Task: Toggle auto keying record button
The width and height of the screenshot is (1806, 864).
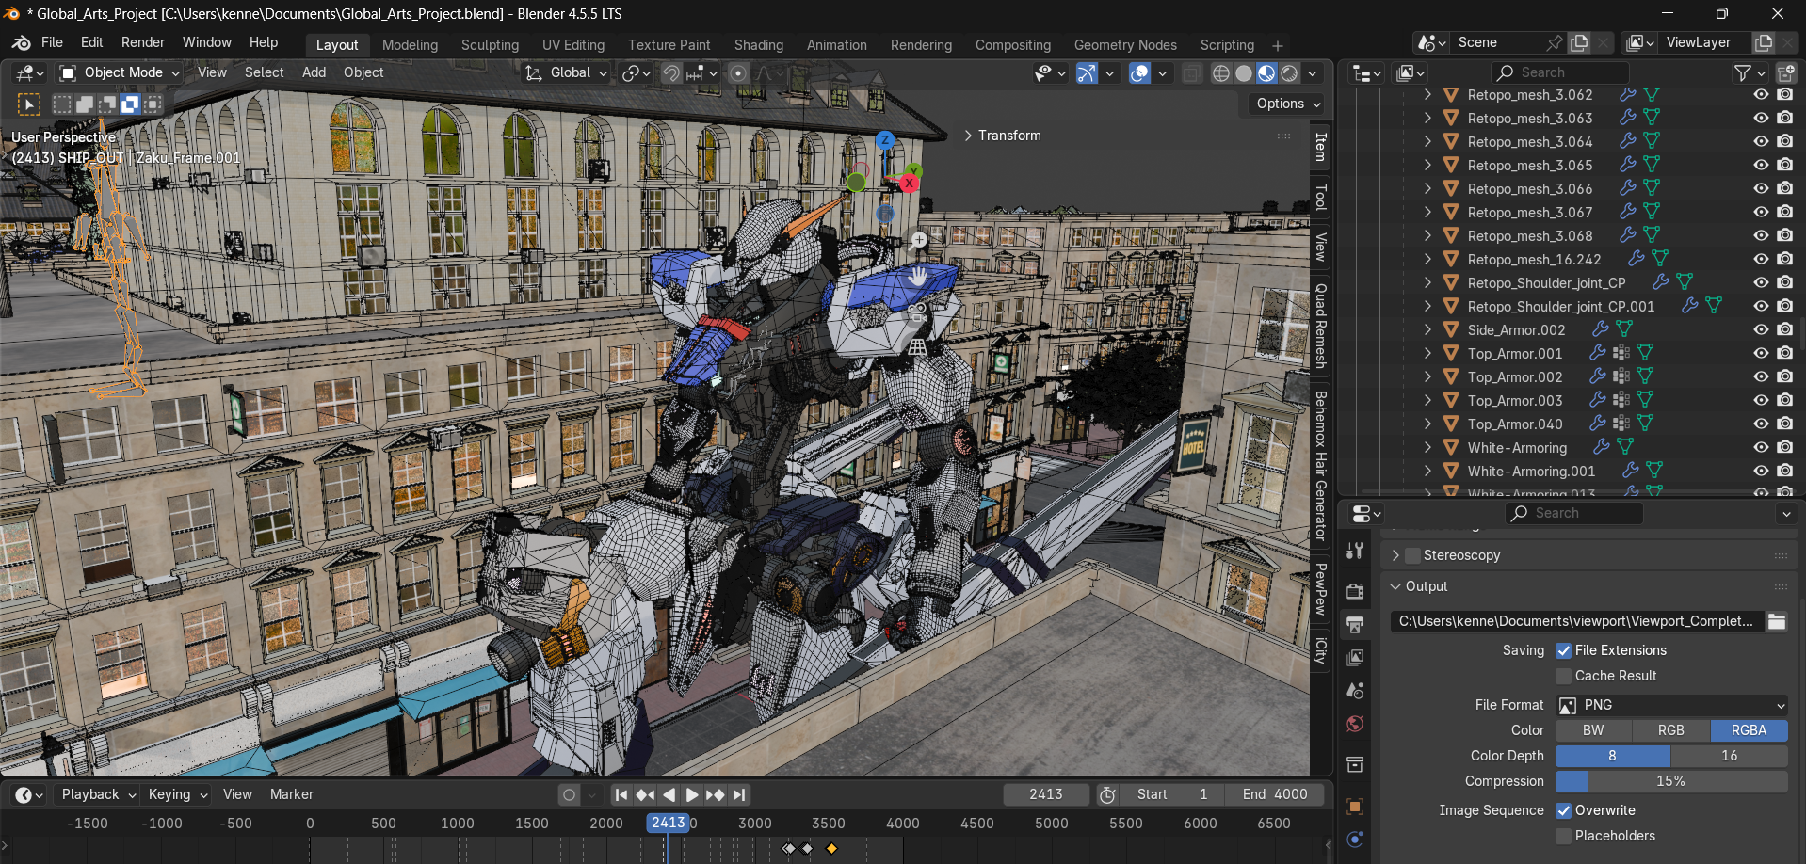Action: pyautogui.click(x=569, y=795)
